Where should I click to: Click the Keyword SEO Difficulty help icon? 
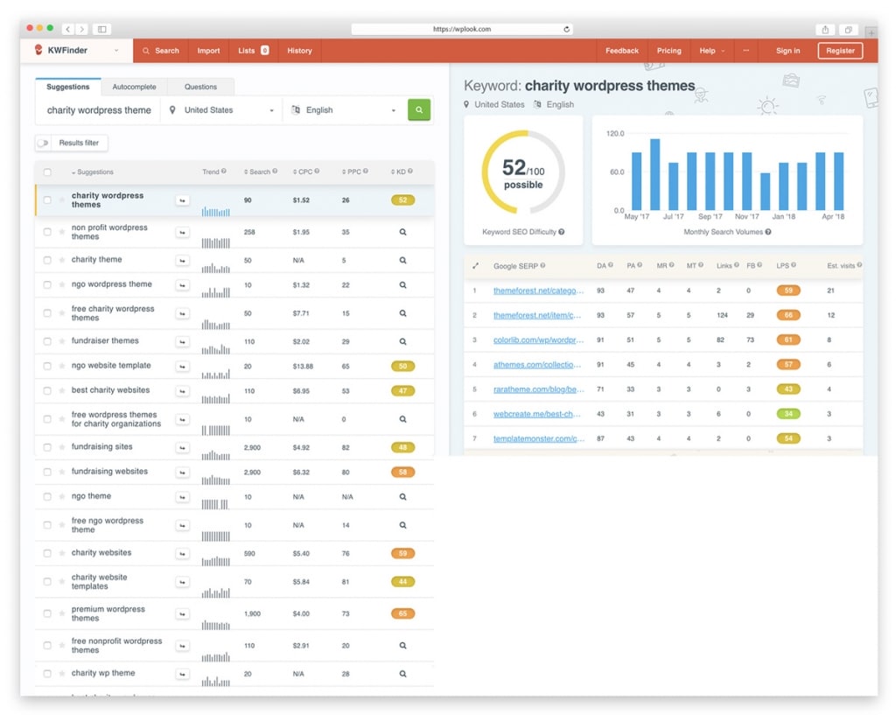point(562,232)
